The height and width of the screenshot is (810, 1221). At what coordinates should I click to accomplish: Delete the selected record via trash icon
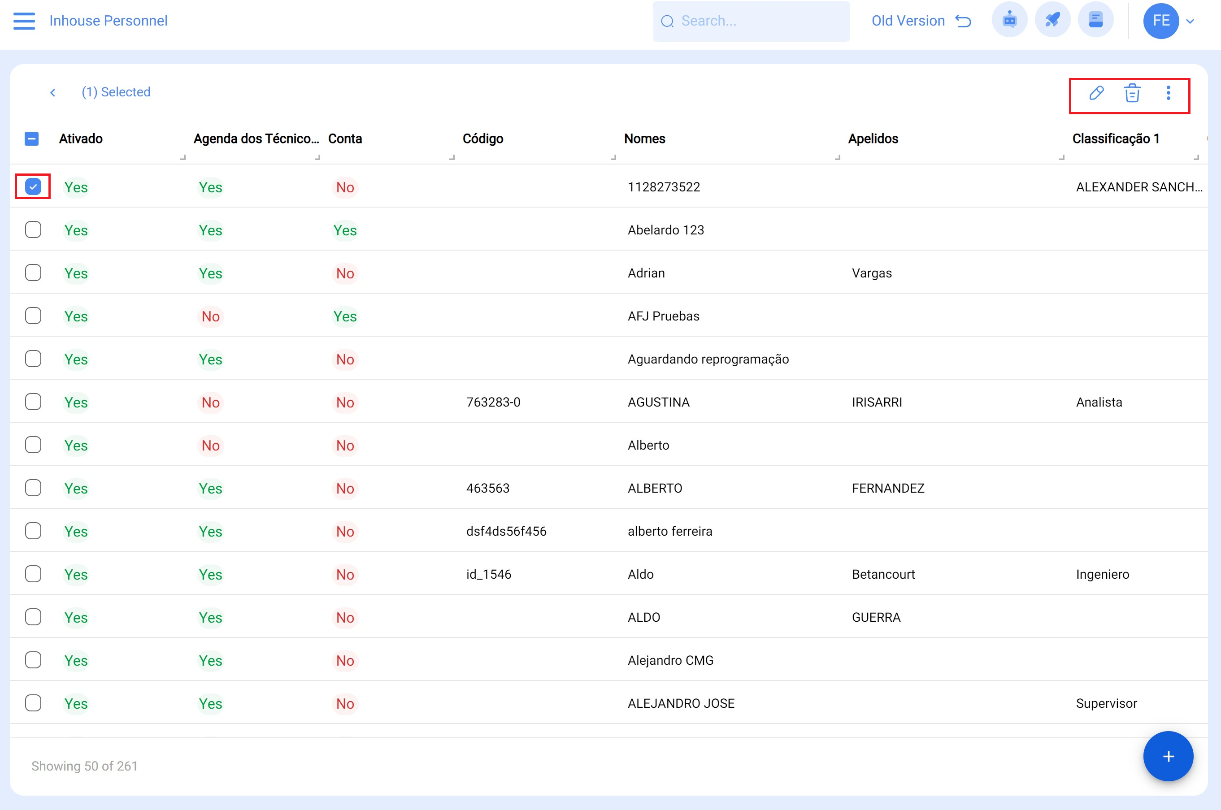pos(1132,94)
